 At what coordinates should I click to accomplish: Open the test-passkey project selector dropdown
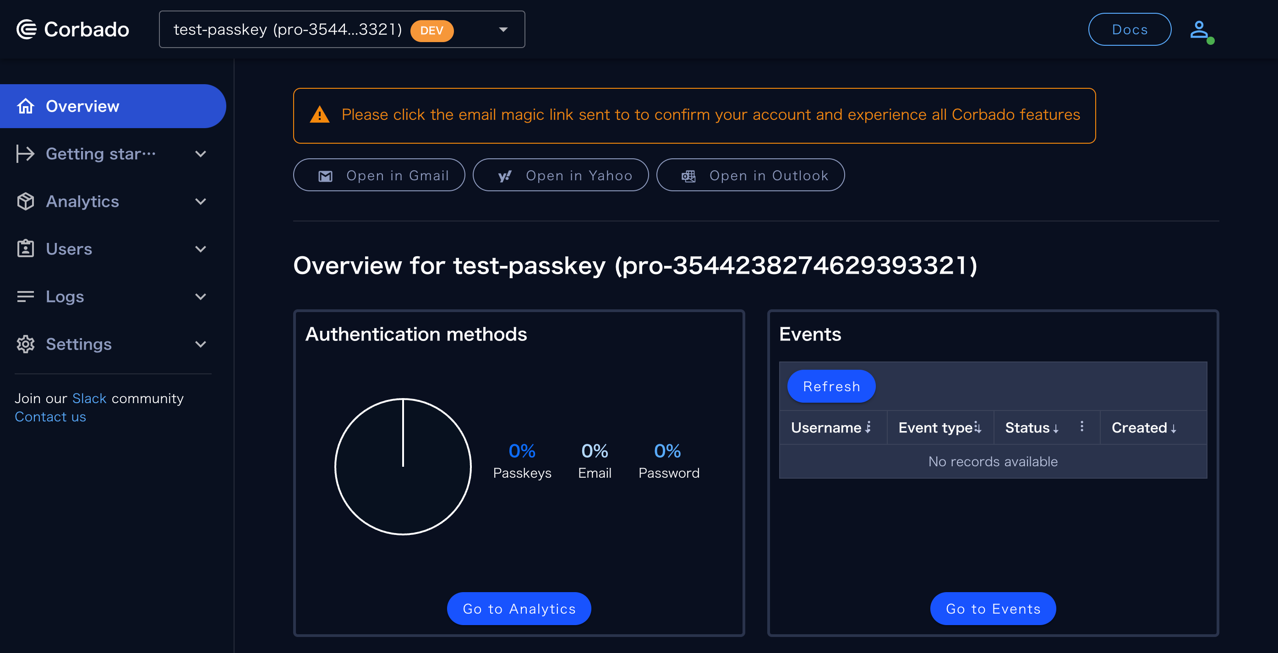pyautogui.click(x=341, y=30)
